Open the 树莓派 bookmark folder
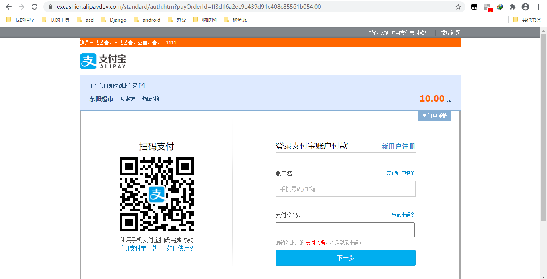The image size is (547, 279). pos(235,20)
